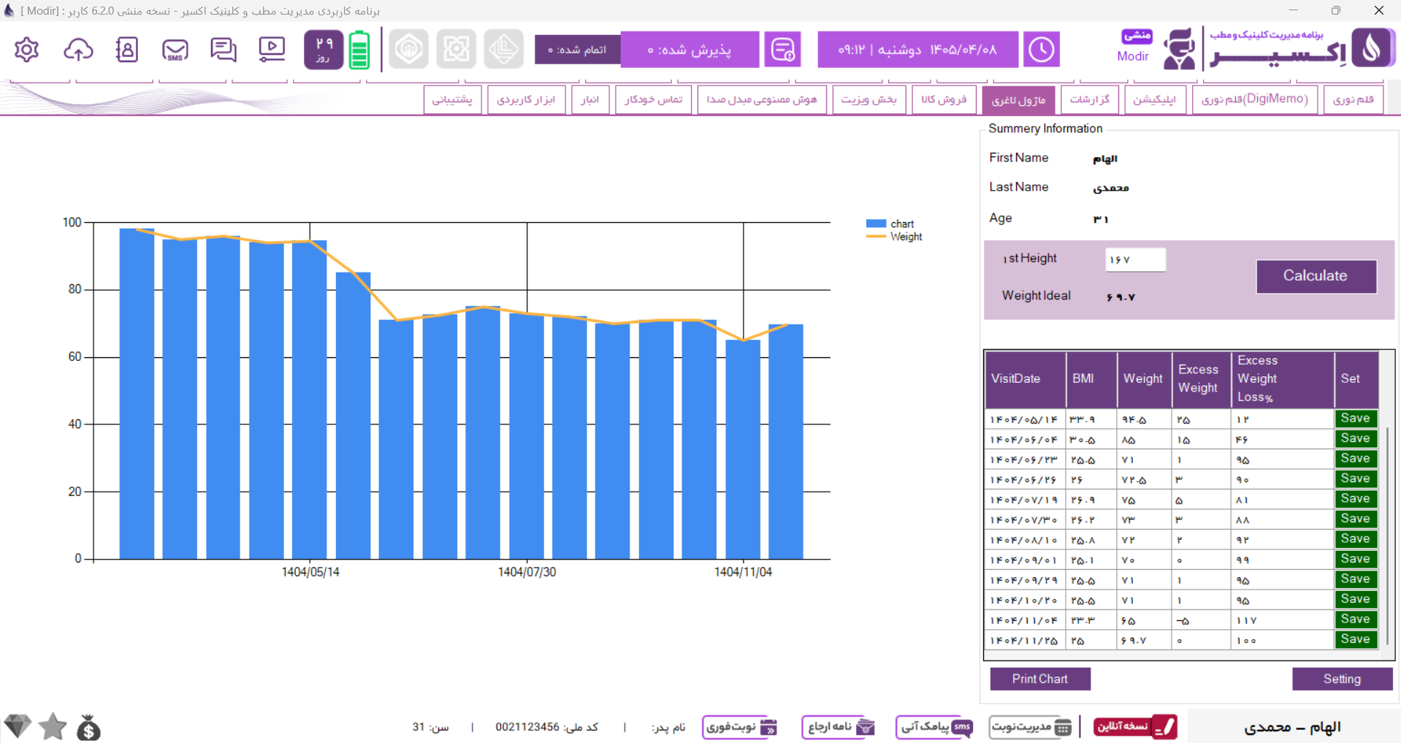Open the Setting button
The image size is (1401, 743).
(1342, 679)
